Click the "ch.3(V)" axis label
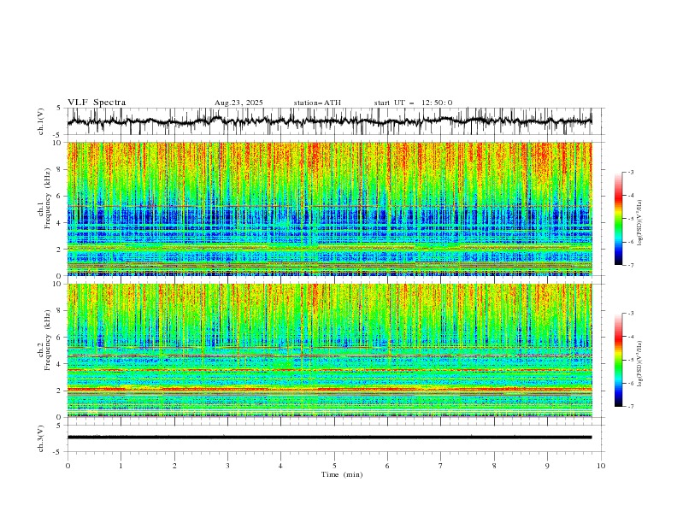 tap(41, 438)
